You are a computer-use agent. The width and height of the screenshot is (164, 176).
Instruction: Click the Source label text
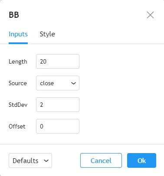[x=18, y=83]
